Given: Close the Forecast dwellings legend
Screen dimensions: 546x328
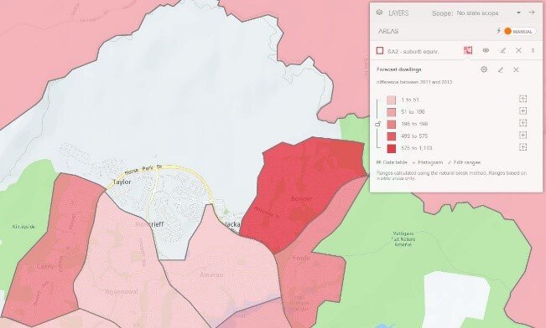Looking at the screenshot, I should tap(516, 69).
